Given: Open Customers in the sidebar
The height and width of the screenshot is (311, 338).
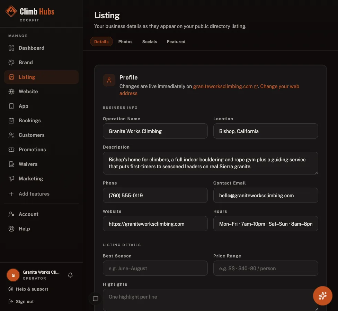Looking at the screenshot, I should [x=42, y=135].
